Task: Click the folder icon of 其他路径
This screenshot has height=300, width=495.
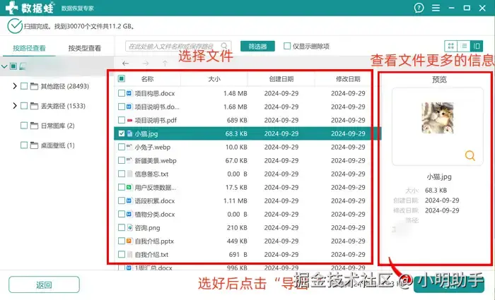Action: click(x=34, y=86)
